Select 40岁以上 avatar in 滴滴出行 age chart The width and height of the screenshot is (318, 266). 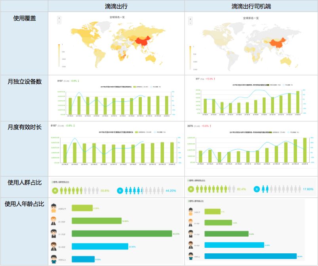click(x=54, y=259)
